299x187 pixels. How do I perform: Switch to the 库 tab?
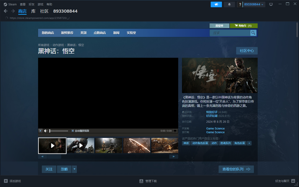[33, 11]
